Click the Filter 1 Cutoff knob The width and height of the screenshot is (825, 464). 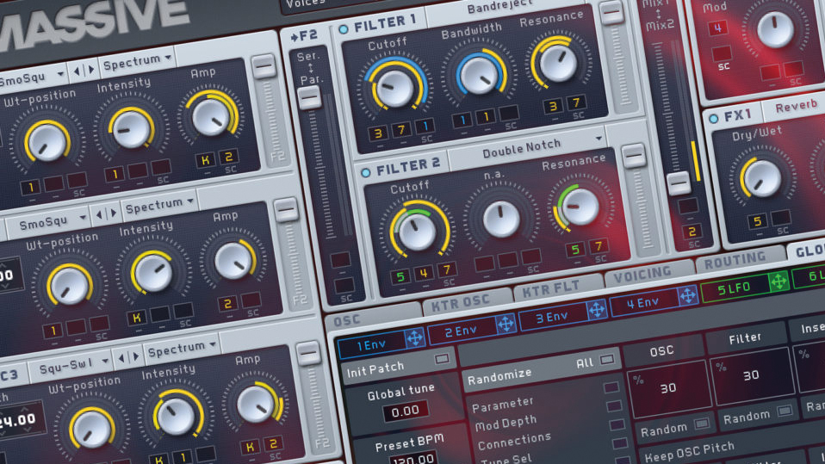click(x=394, y=87)
